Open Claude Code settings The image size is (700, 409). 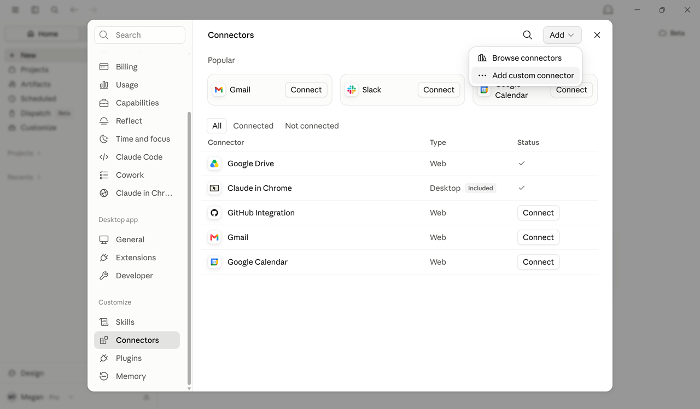tap(137, 157)
